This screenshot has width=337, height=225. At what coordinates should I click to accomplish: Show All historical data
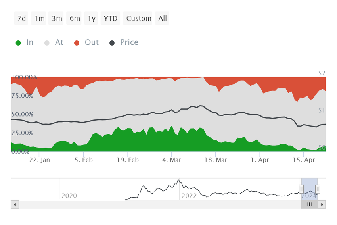point(162,18)
